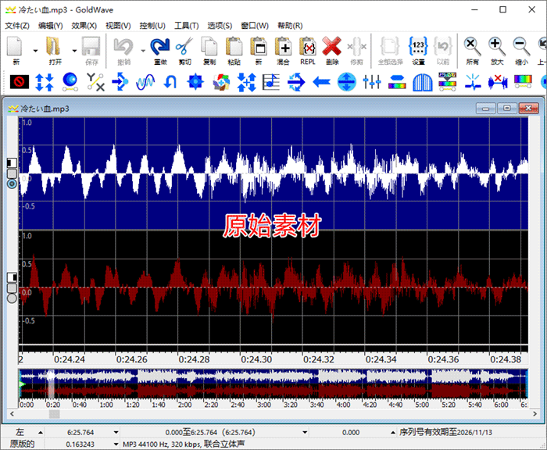Viewport: 547px width, 450px height.
Task: Click the horizontal scrollbar's right arrow
Action: (534, 414)
